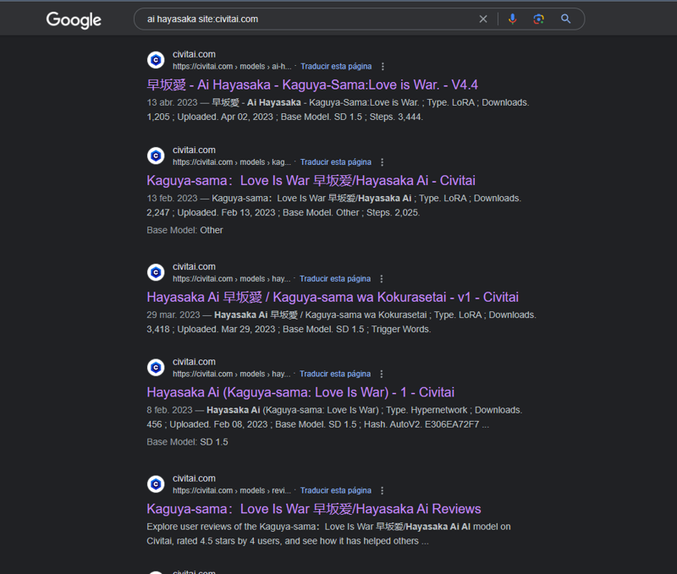677x574 pixels.
Task: Open three-dot menu of Hayasaka Ai - Civitai result
Action: [x=382, y=162]
